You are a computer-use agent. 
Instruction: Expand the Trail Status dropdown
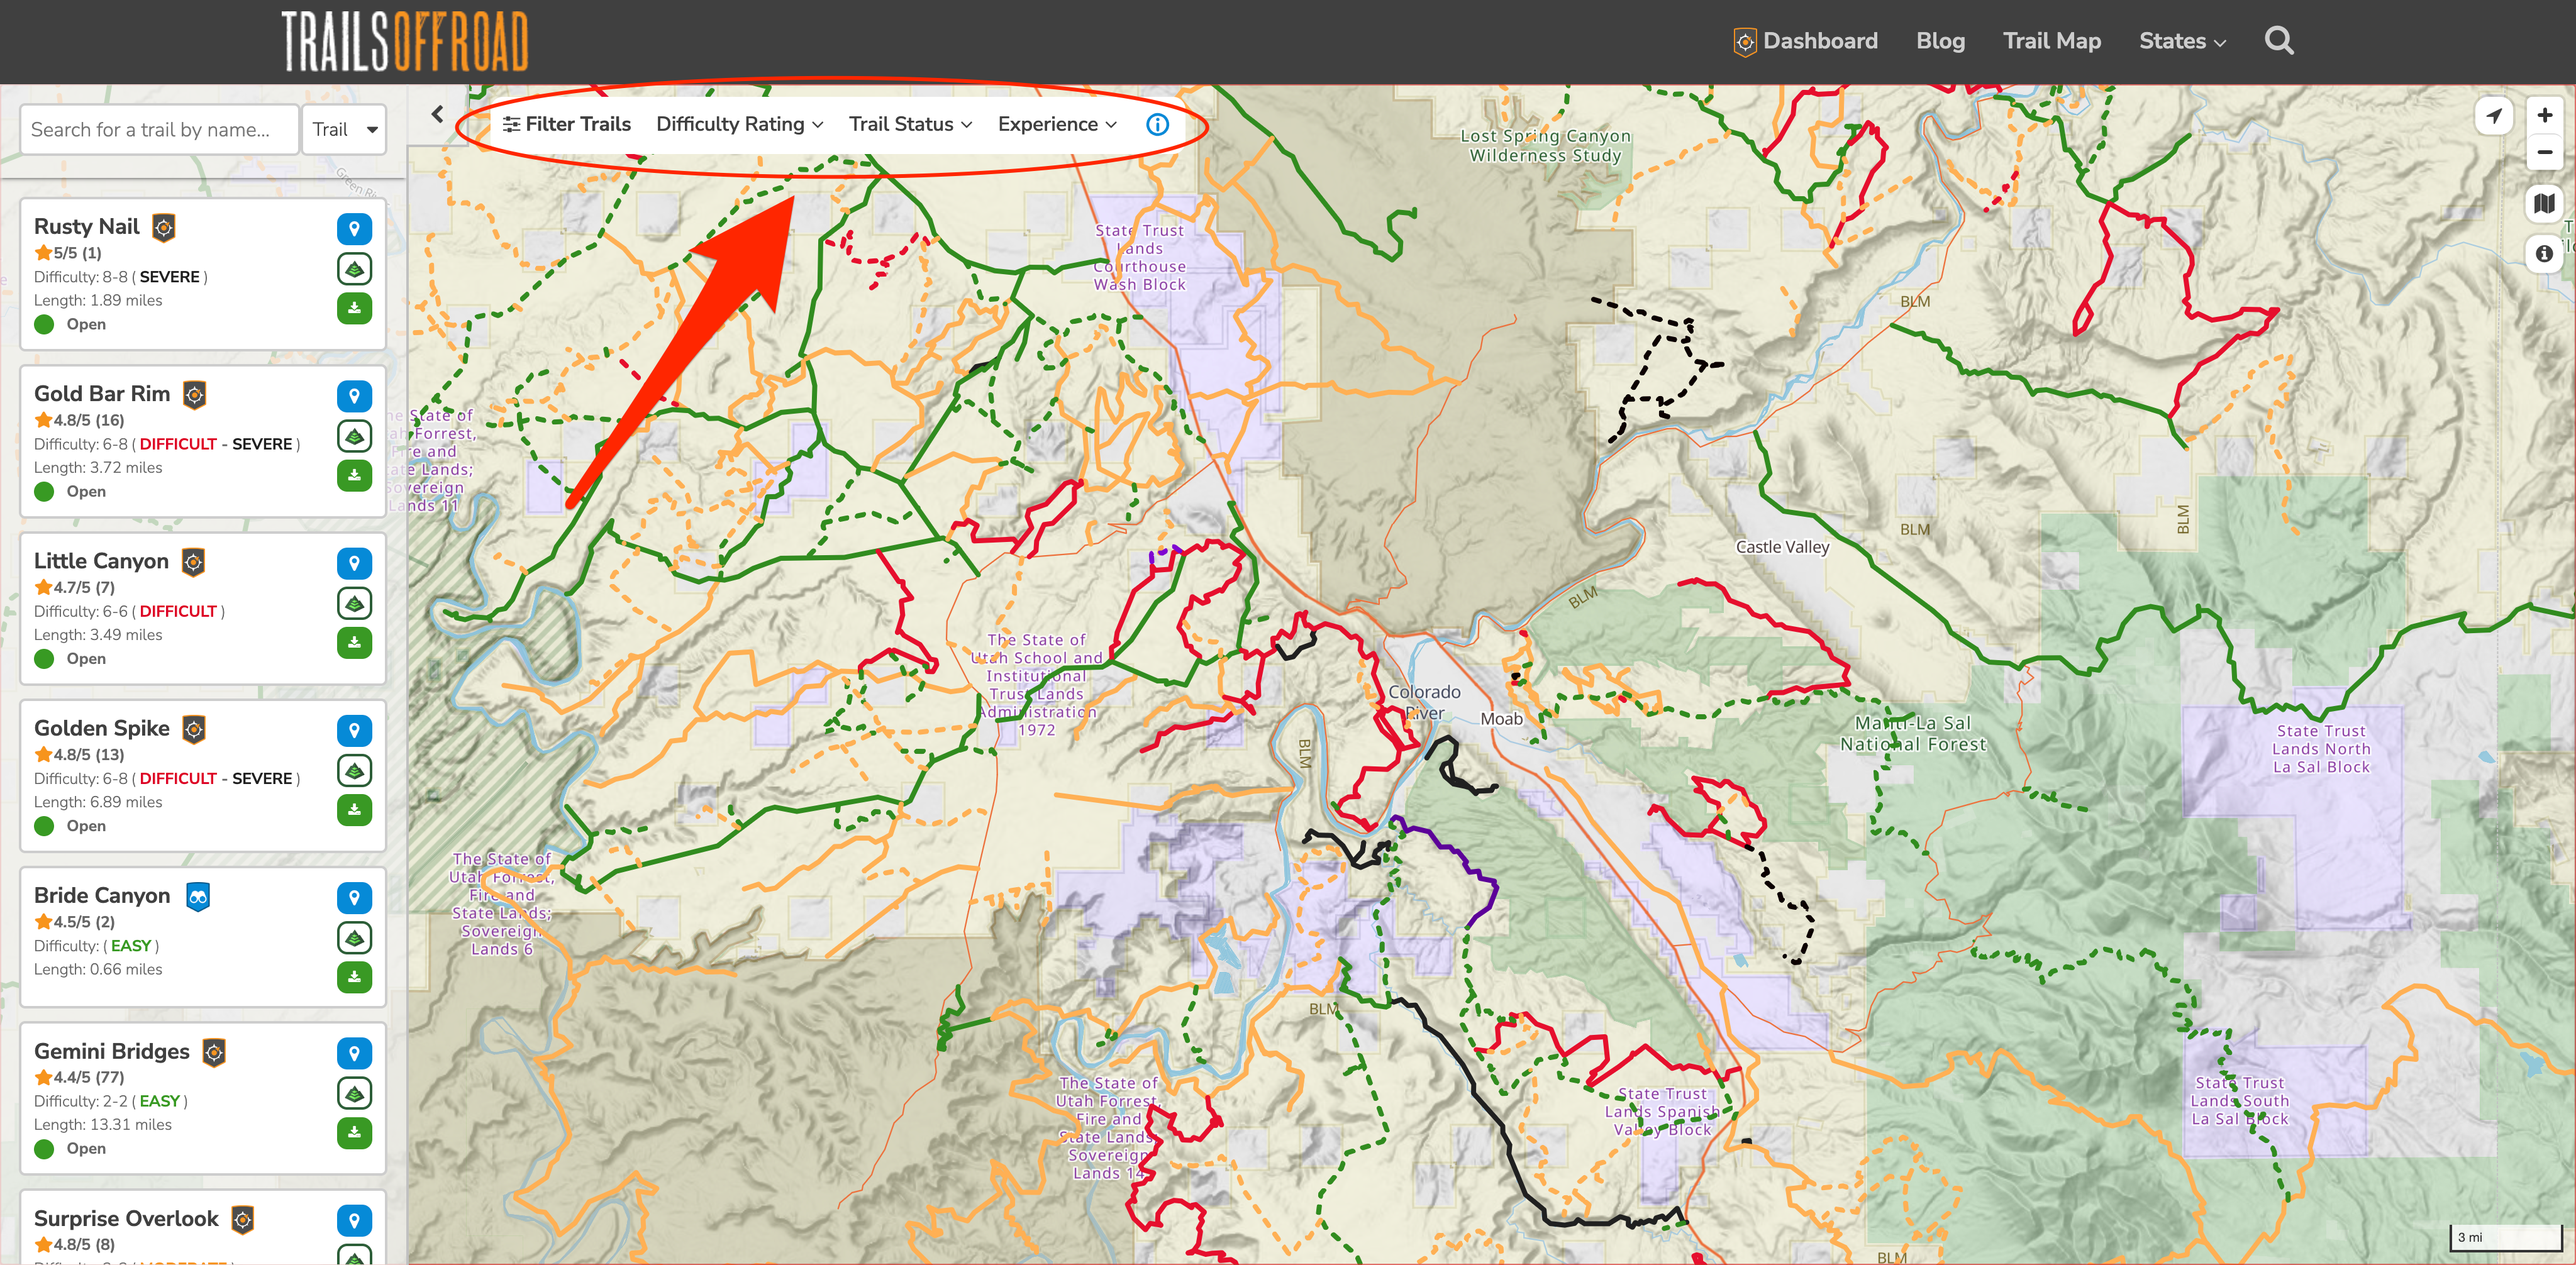coord(910,124)
